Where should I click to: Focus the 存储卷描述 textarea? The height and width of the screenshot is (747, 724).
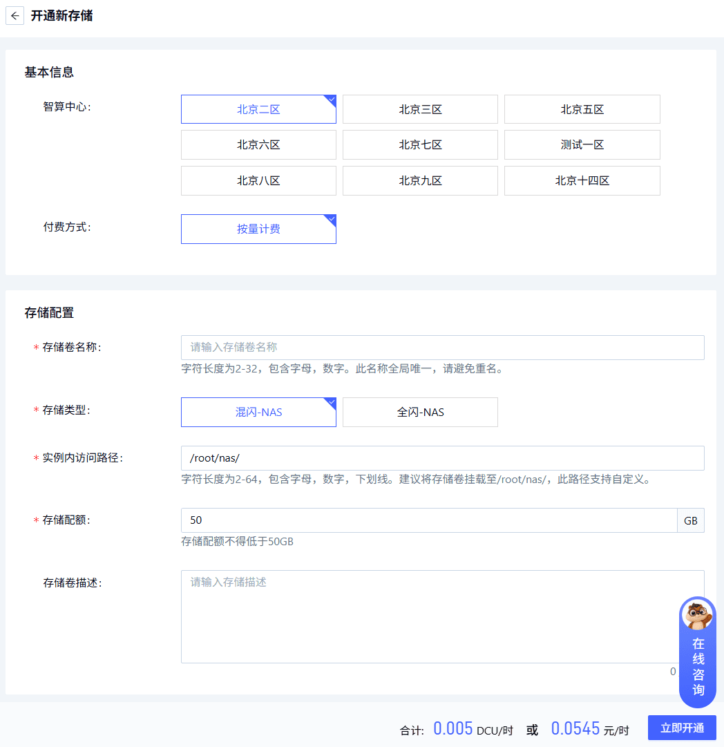click(x=443, y=616)
